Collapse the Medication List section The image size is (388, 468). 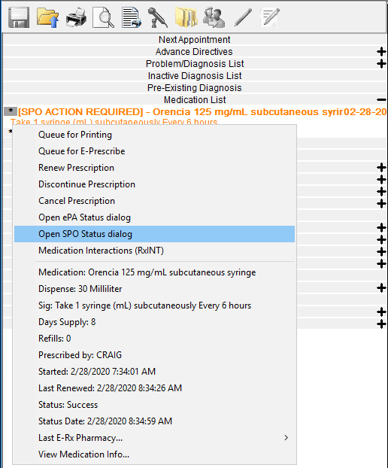(x=381, y=99)
